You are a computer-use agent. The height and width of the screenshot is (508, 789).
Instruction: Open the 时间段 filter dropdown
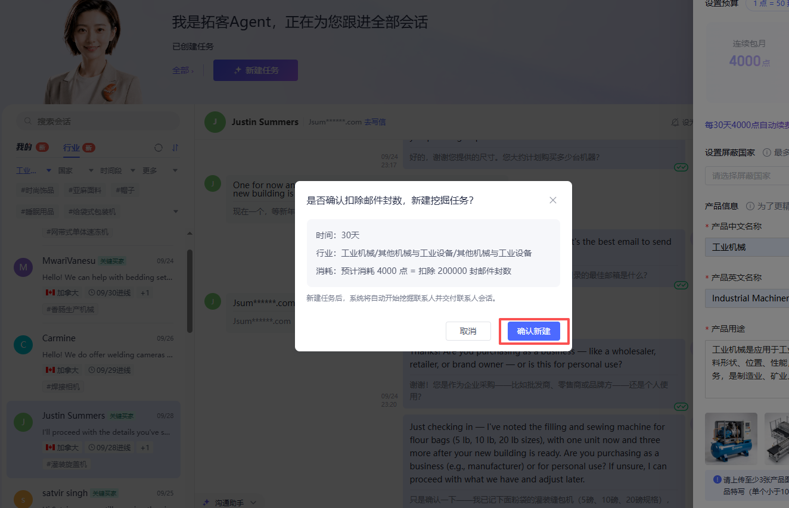[118, 170]
